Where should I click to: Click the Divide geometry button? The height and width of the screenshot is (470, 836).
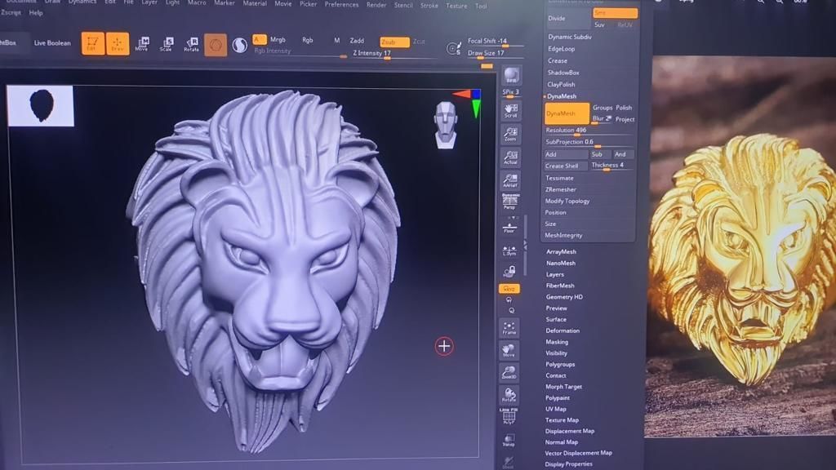tap(567, 18)
